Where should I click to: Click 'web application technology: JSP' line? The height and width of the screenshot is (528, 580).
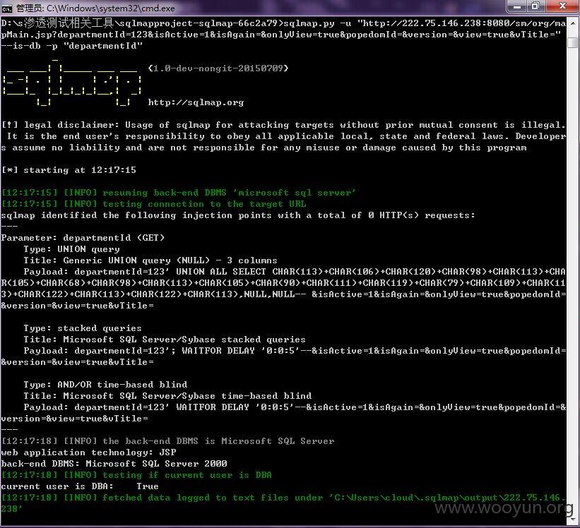point(89,452)
